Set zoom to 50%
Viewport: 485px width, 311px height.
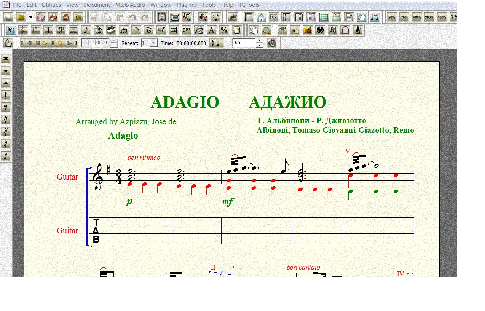(392, 17)
